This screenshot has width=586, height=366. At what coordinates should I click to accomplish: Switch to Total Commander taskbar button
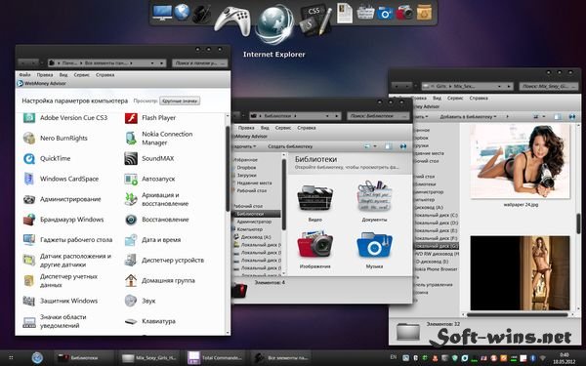[x=215, y=358]
